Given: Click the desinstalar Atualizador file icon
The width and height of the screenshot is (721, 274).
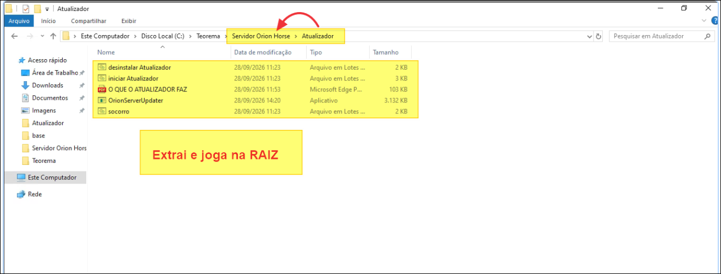Looking at the screenshot, I should point(102,67).
